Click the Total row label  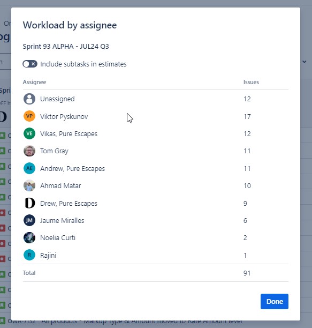pyautogui.click(x=29, y=273)
